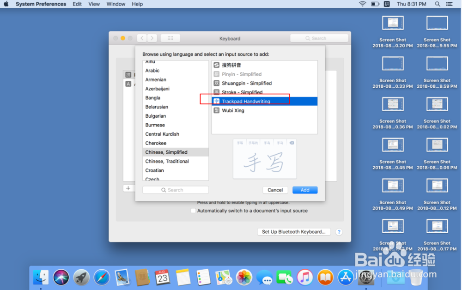
Task: Go back in Keyboard preferences window
Action: pos(142,38)
